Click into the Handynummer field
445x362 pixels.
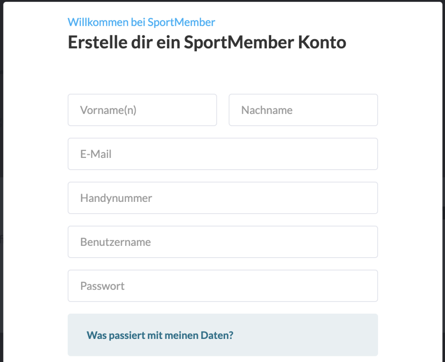click(x=222, y=198)
